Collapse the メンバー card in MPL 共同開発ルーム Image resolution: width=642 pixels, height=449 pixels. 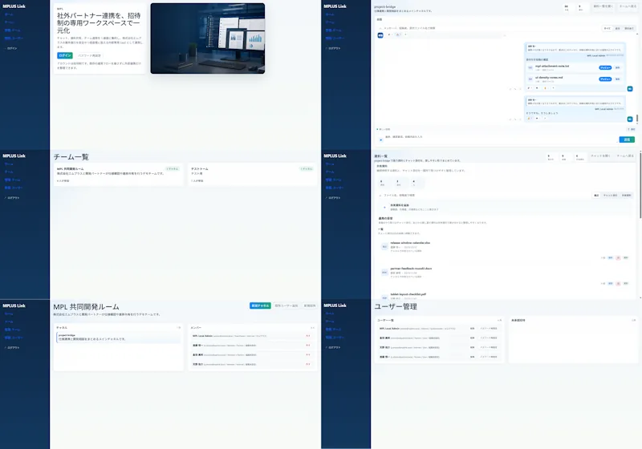click(x=312, y=328)
